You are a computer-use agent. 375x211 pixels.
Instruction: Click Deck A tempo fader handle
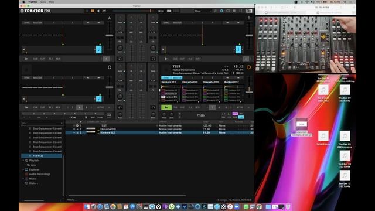[110, 35]
